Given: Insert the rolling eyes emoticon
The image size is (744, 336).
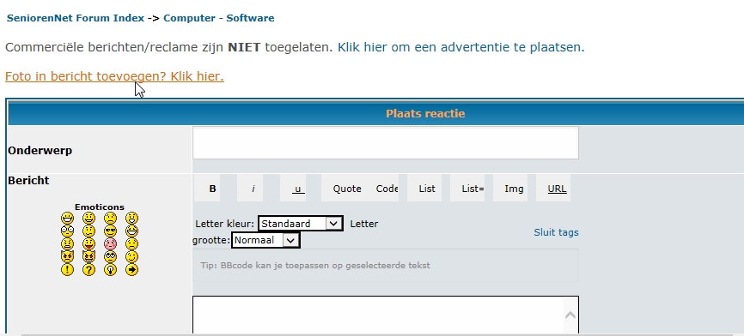Looking at the screenshot, I should click(111, 256).
